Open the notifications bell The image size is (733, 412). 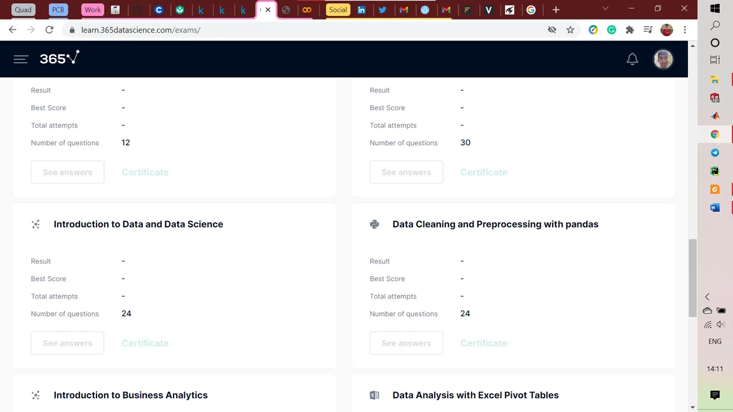[x=632, y=59]
